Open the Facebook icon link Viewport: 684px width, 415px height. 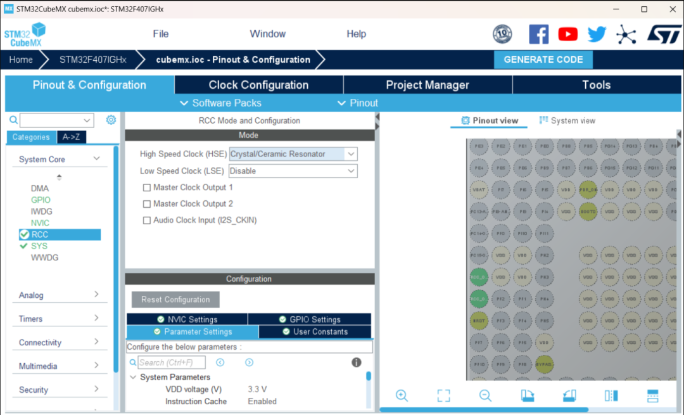coord(539,34)
